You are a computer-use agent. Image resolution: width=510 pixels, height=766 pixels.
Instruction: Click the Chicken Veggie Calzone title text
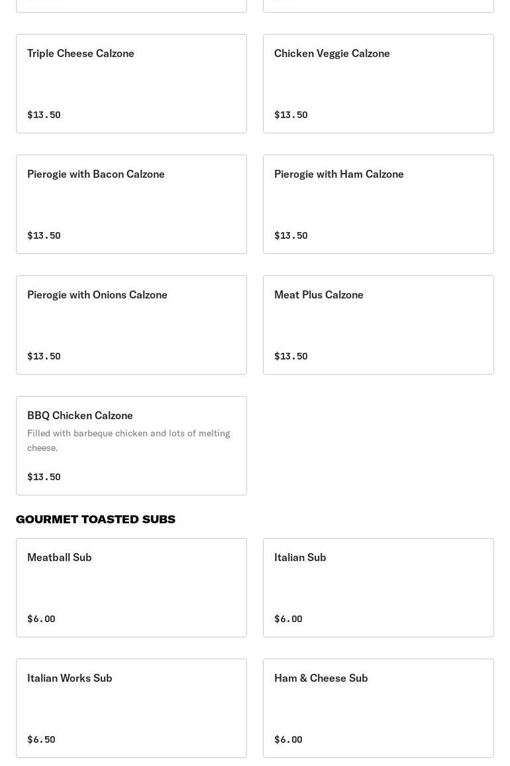coord(332,53)
